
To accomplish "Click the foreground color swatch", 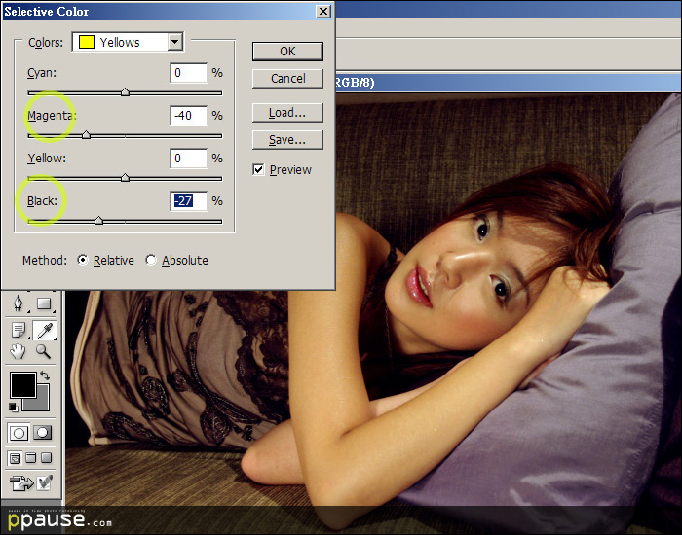I will (21, 385).
